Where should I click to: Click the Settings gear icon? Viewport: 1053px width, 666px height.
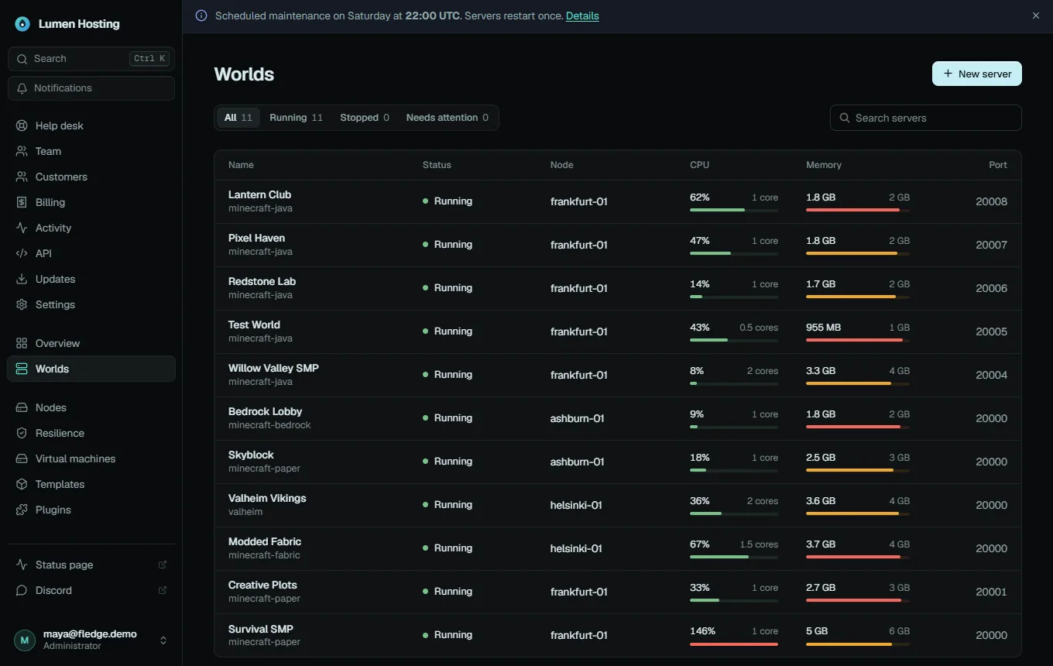pos(22,304)
